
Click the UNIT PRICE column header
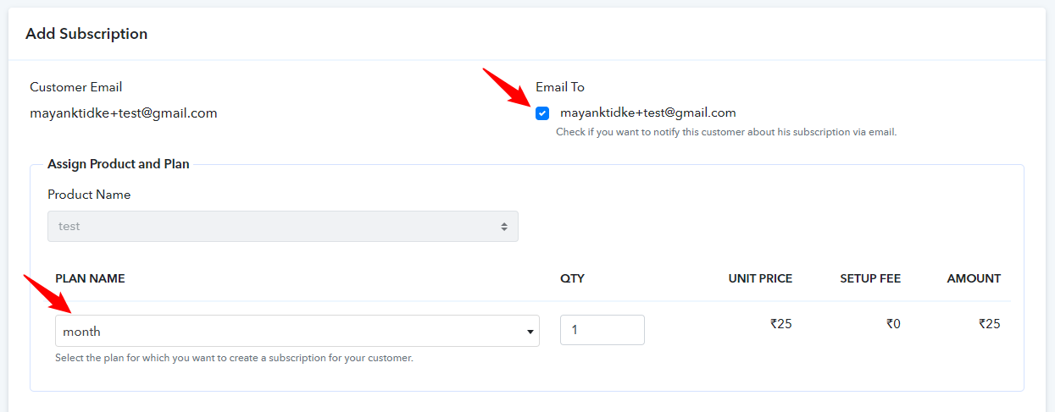click(760, 278)
